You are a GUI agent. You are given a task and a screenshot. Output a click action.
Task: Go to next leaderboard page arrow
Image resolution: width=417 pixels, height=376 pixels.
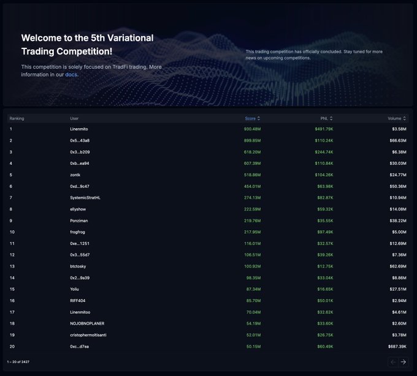pyautogui.click(x=403, y=362)
